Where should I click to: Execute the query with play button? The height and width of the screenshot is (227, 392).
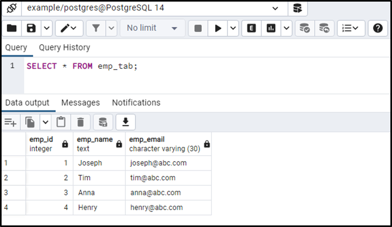(x=218, y=28)
